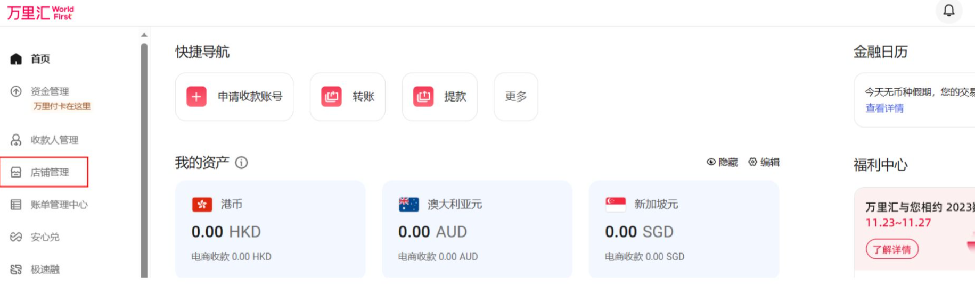Click the WorldFirst logo
This screenshot has height=287, width=975.
pos(40,12)
